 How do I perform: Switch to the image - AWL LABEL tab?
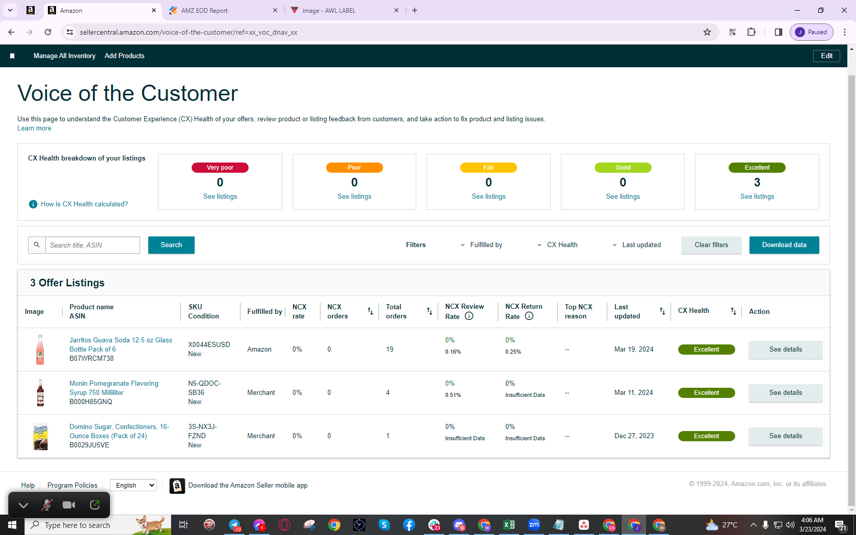(x=345, y=10)
